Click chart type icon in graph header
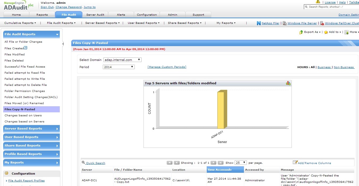Screen dimensions: 359x186 tap(288, 83)
